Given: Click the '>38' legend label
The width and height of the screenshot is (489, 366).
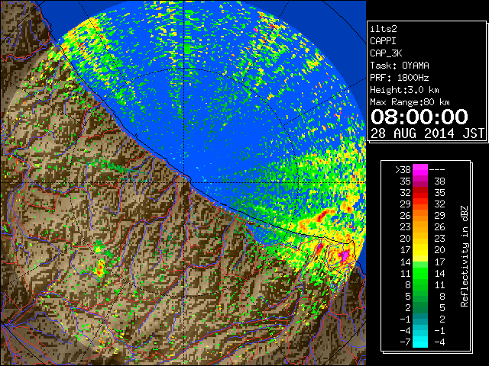Looking at the screenshot, I should (x=403, y=170).
